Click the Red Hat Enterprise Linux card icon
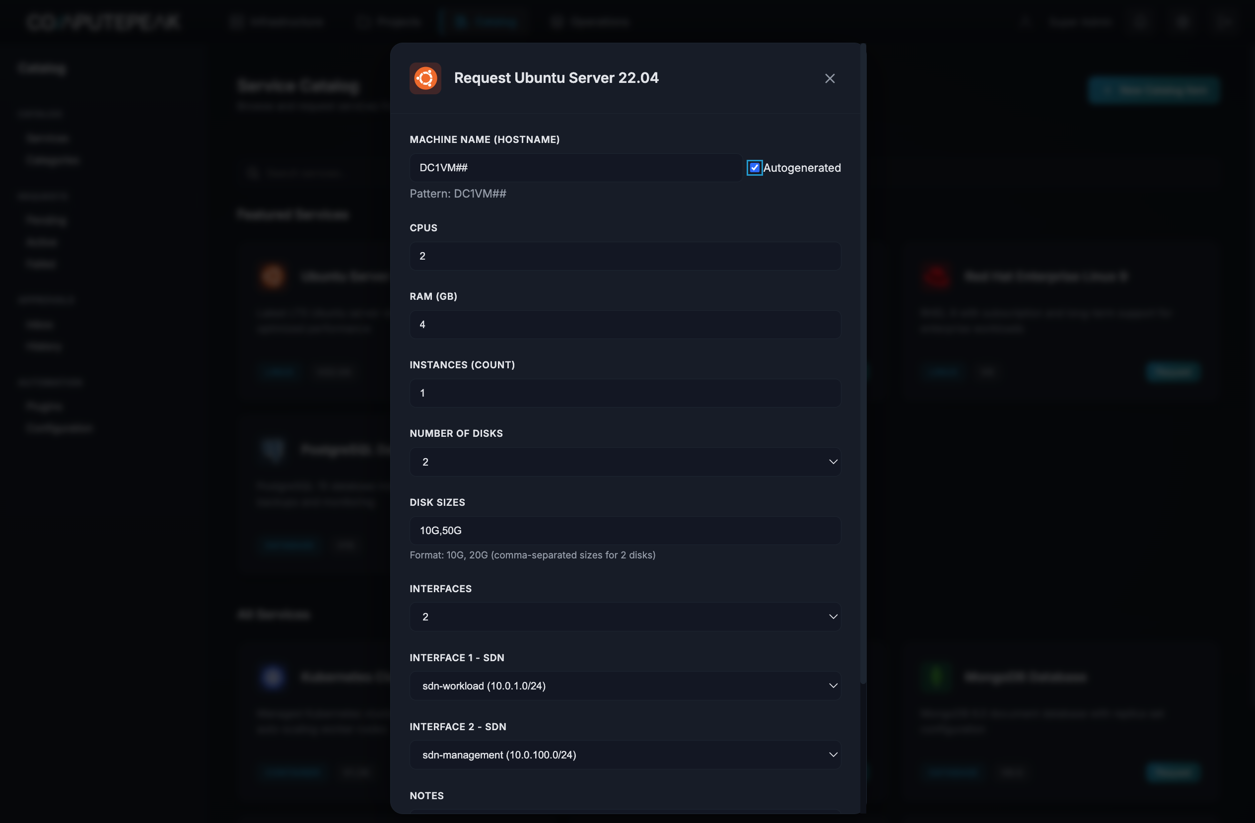 (936, 275)
